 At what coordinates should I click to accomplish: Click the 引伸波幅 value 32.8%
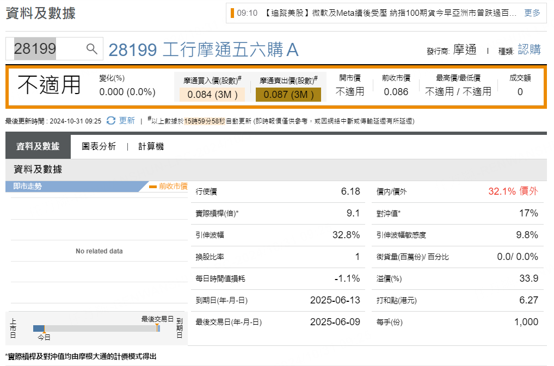click(346, 235)
